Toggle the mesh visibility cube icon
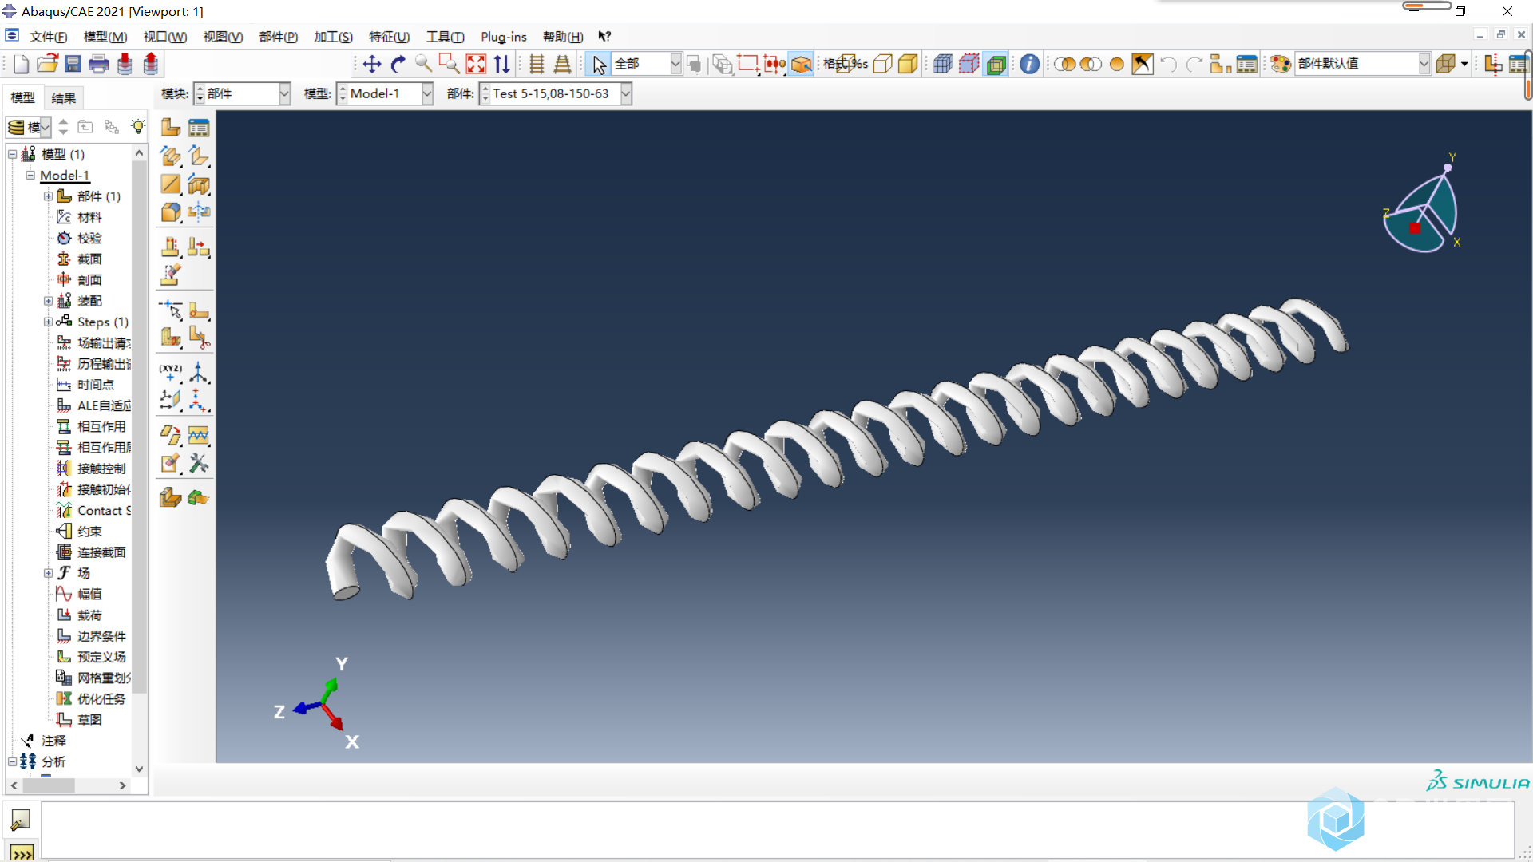 click(943, 64)
